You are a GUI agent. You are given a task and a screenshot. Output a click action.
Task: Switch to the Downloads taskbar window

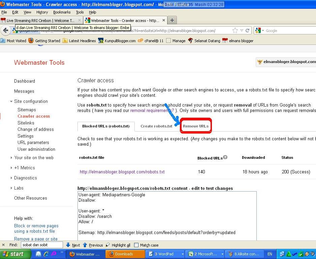coord(125,254)
